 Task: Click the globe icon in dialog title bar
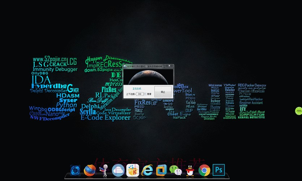tap(125, 67)
